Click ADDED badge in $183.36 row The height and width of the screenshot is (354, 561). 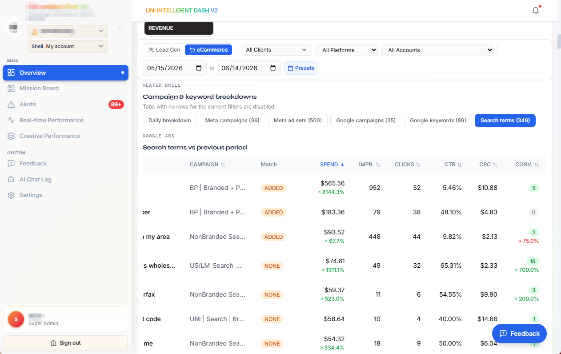click(x=273, y=213)
